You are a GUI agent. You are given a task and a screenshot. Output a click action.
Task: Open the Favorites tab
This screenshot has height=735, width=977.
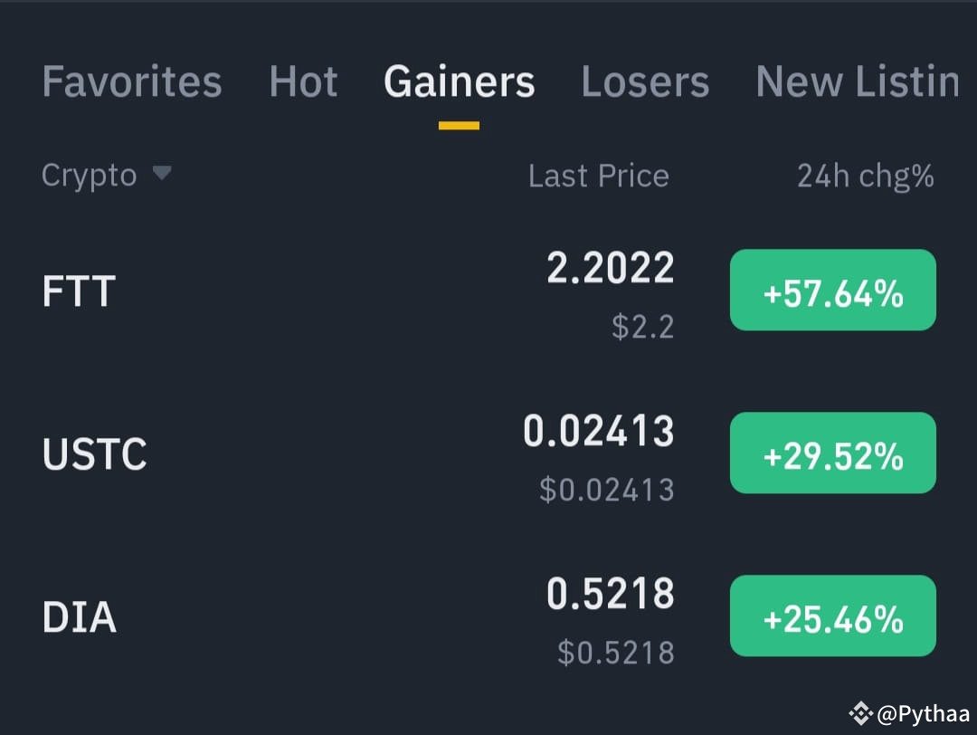click(x=131, y=81)
